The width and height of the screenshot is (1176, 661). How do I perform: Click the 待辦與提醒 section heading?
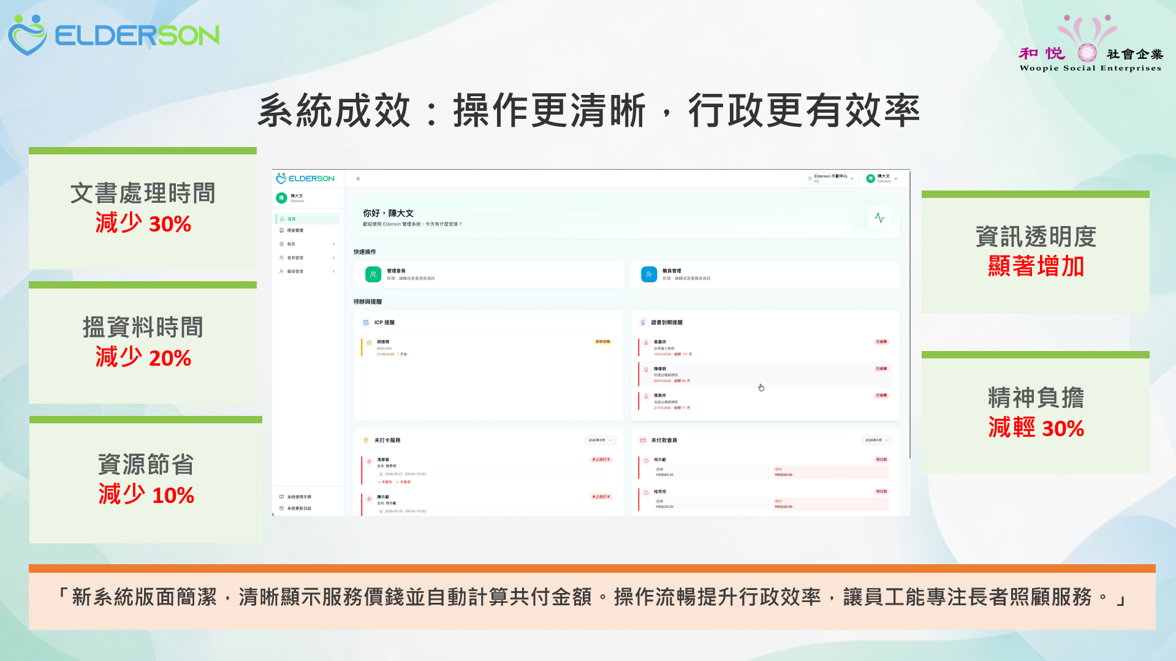click(x=368, y=301)
